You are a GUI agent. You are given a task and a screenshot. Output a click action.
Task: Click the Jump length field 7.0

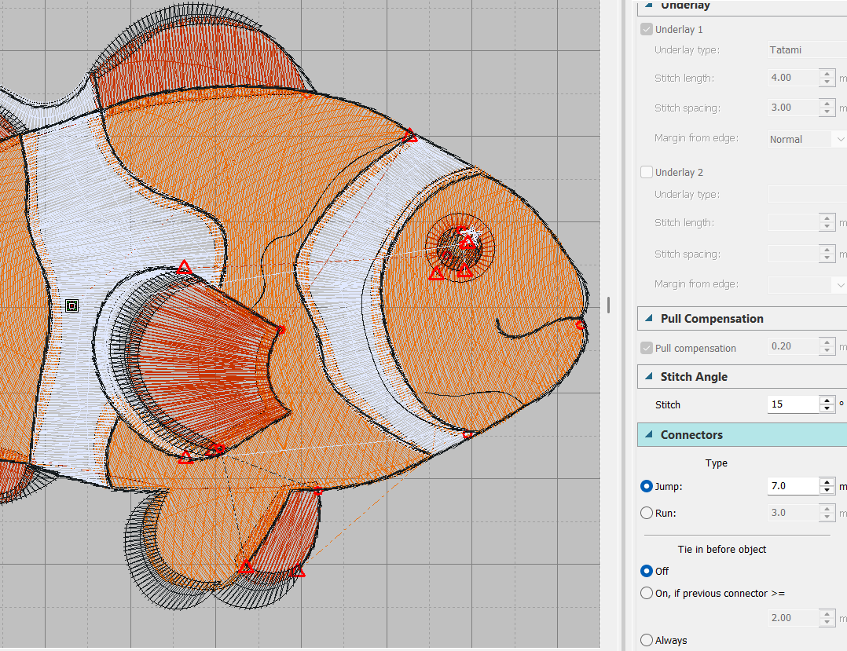click(793, 486)
